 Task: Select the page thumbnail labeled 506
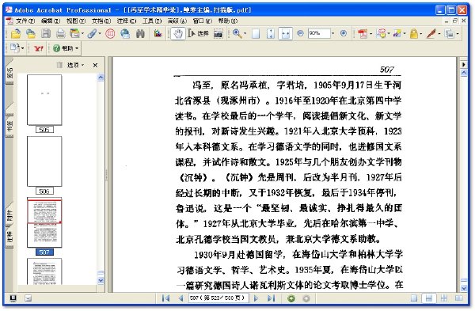44,161
